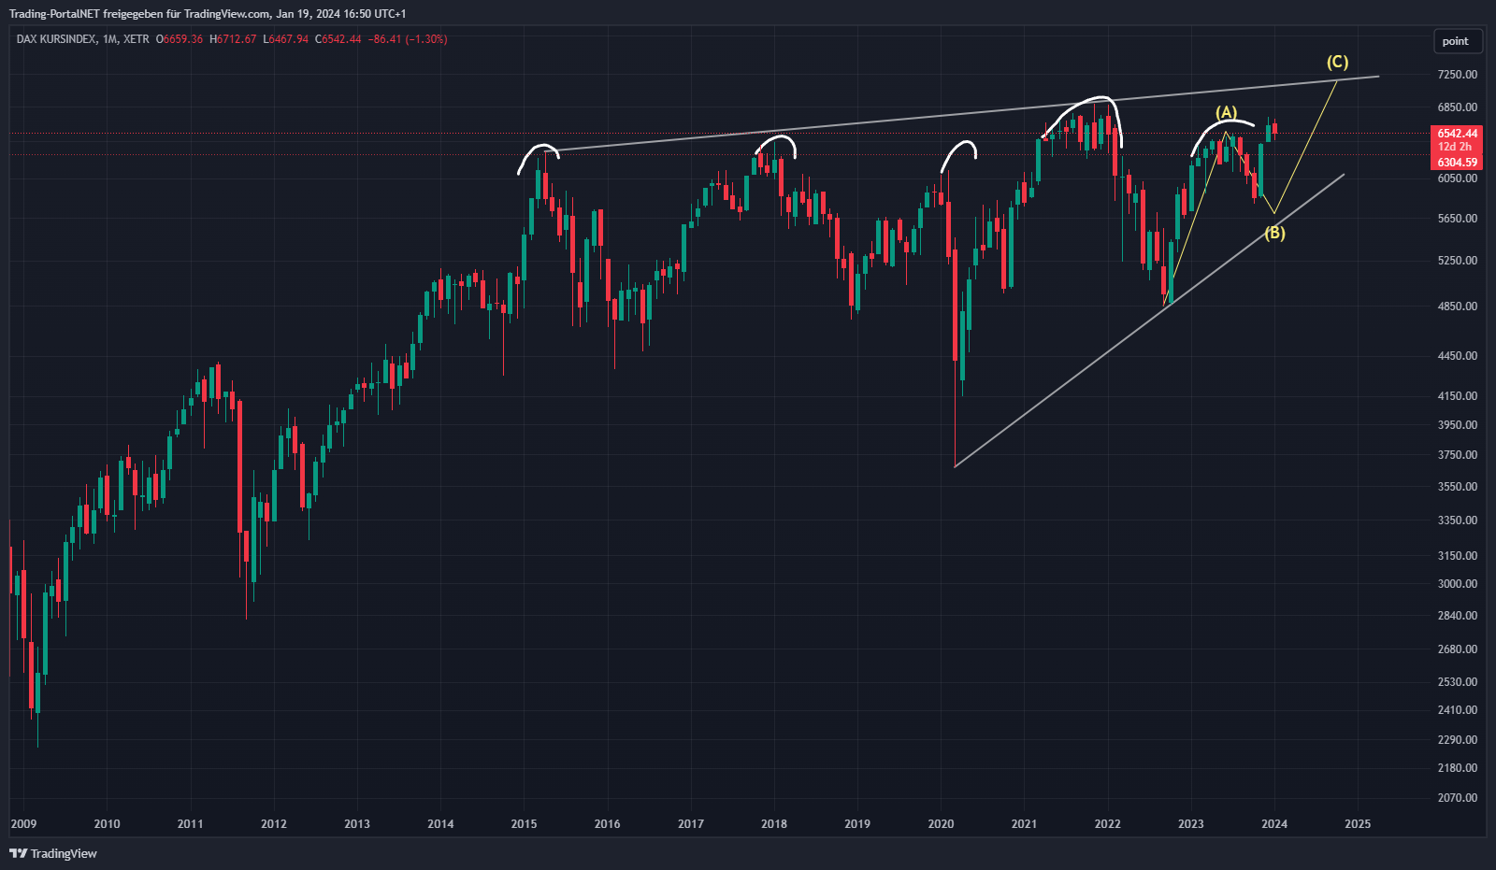Click the 6304.59 price tag
Image resolution: width=1496 pixels, height=870 pixels.
tap(1457, 163)
